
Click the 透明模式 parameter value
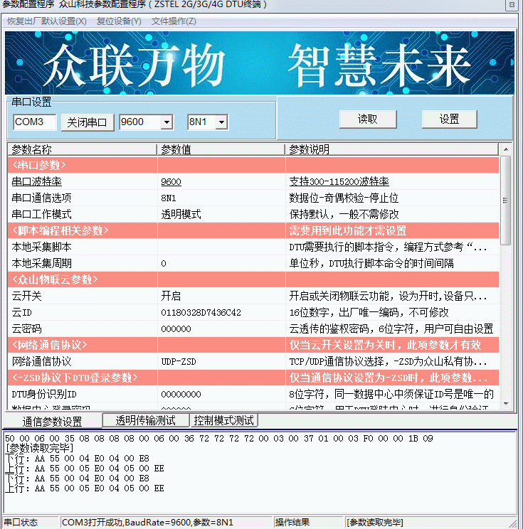coord(181,214)
